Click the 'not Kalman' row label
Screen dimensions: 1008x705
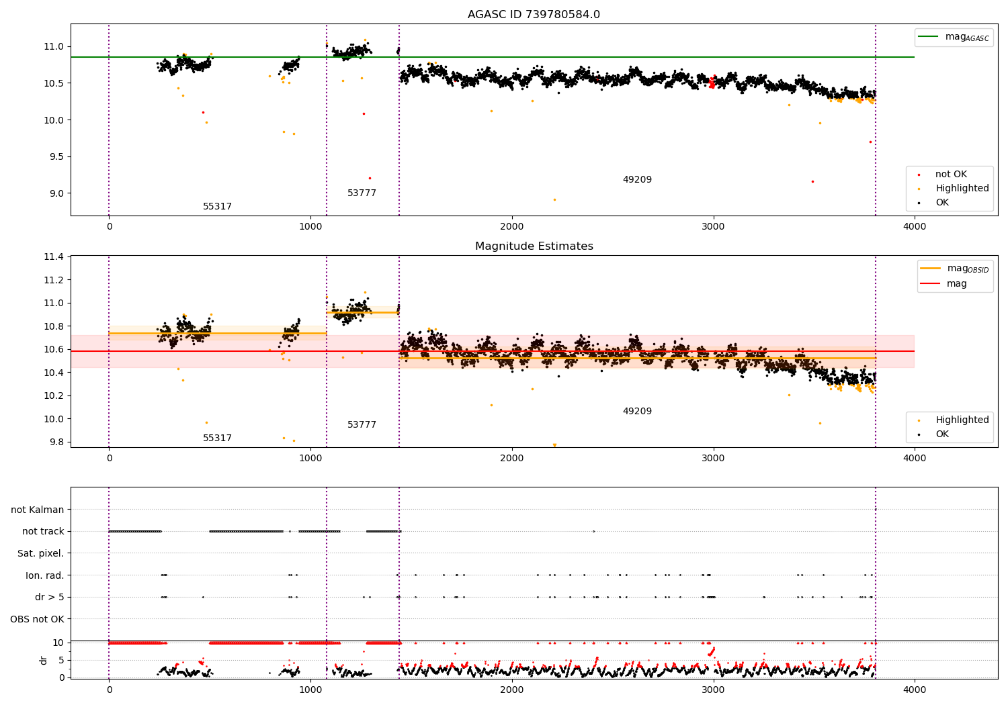38,510
